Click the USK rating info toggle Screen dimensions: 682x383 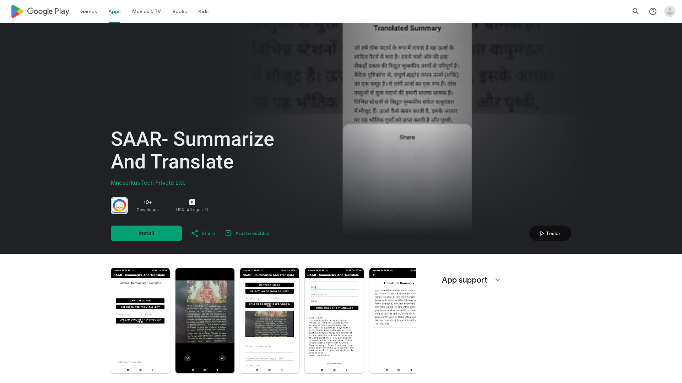click(x=207, y=210)
